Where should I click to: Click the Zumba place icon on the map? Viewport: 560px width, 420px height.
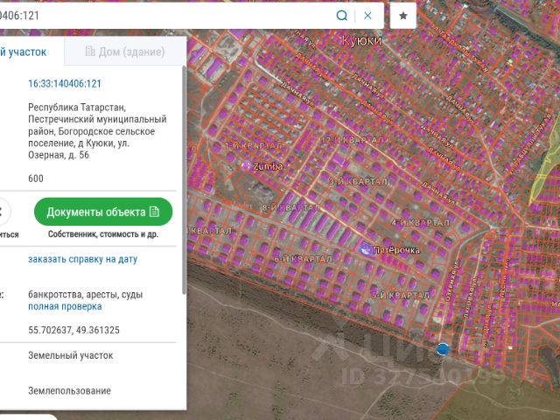[x=247, y=165]
